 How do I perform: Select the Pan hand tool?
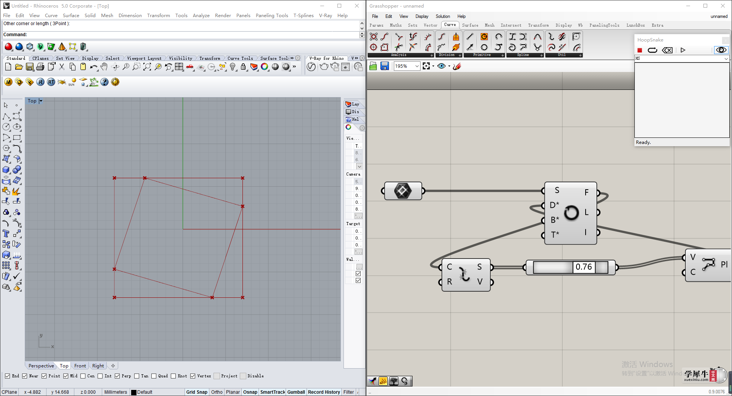tap(104, 67)
